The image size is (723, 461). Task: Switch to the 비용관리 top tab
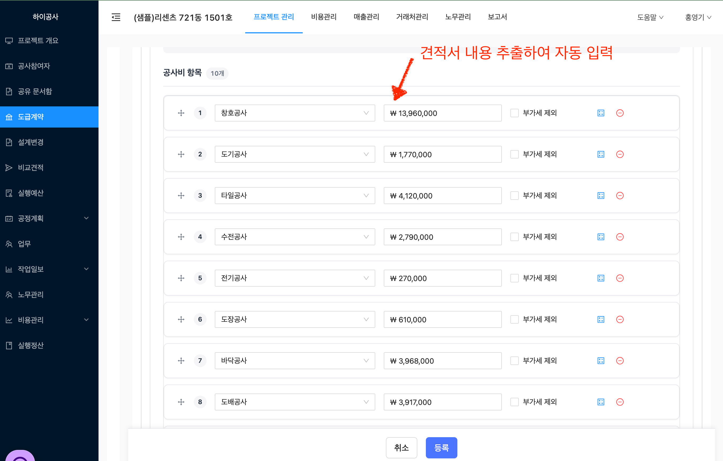pyautogui.click(x=323, y=17)
